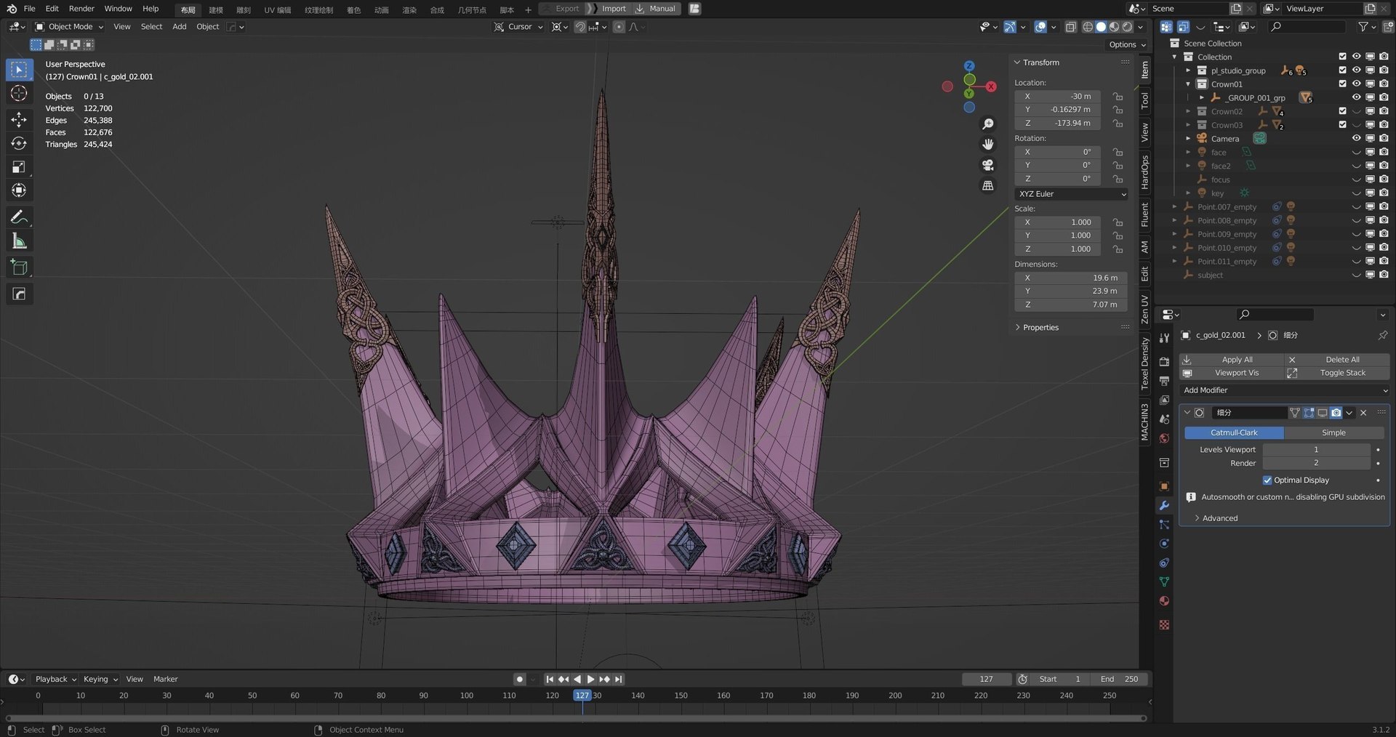Select the Cursor tool in left toolbar
This screenshot has height=737, width=1396.
(x=19, y=93)
